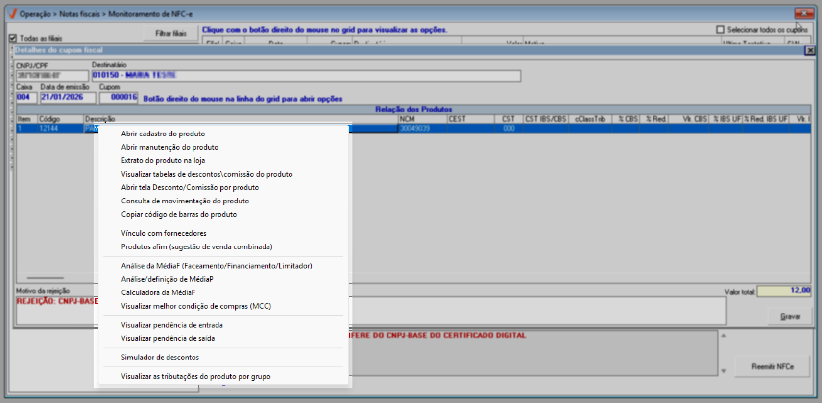This screenshot has height=403, width=822.
Task: Click the 'Código' column header
Action: tap(61, 119)
